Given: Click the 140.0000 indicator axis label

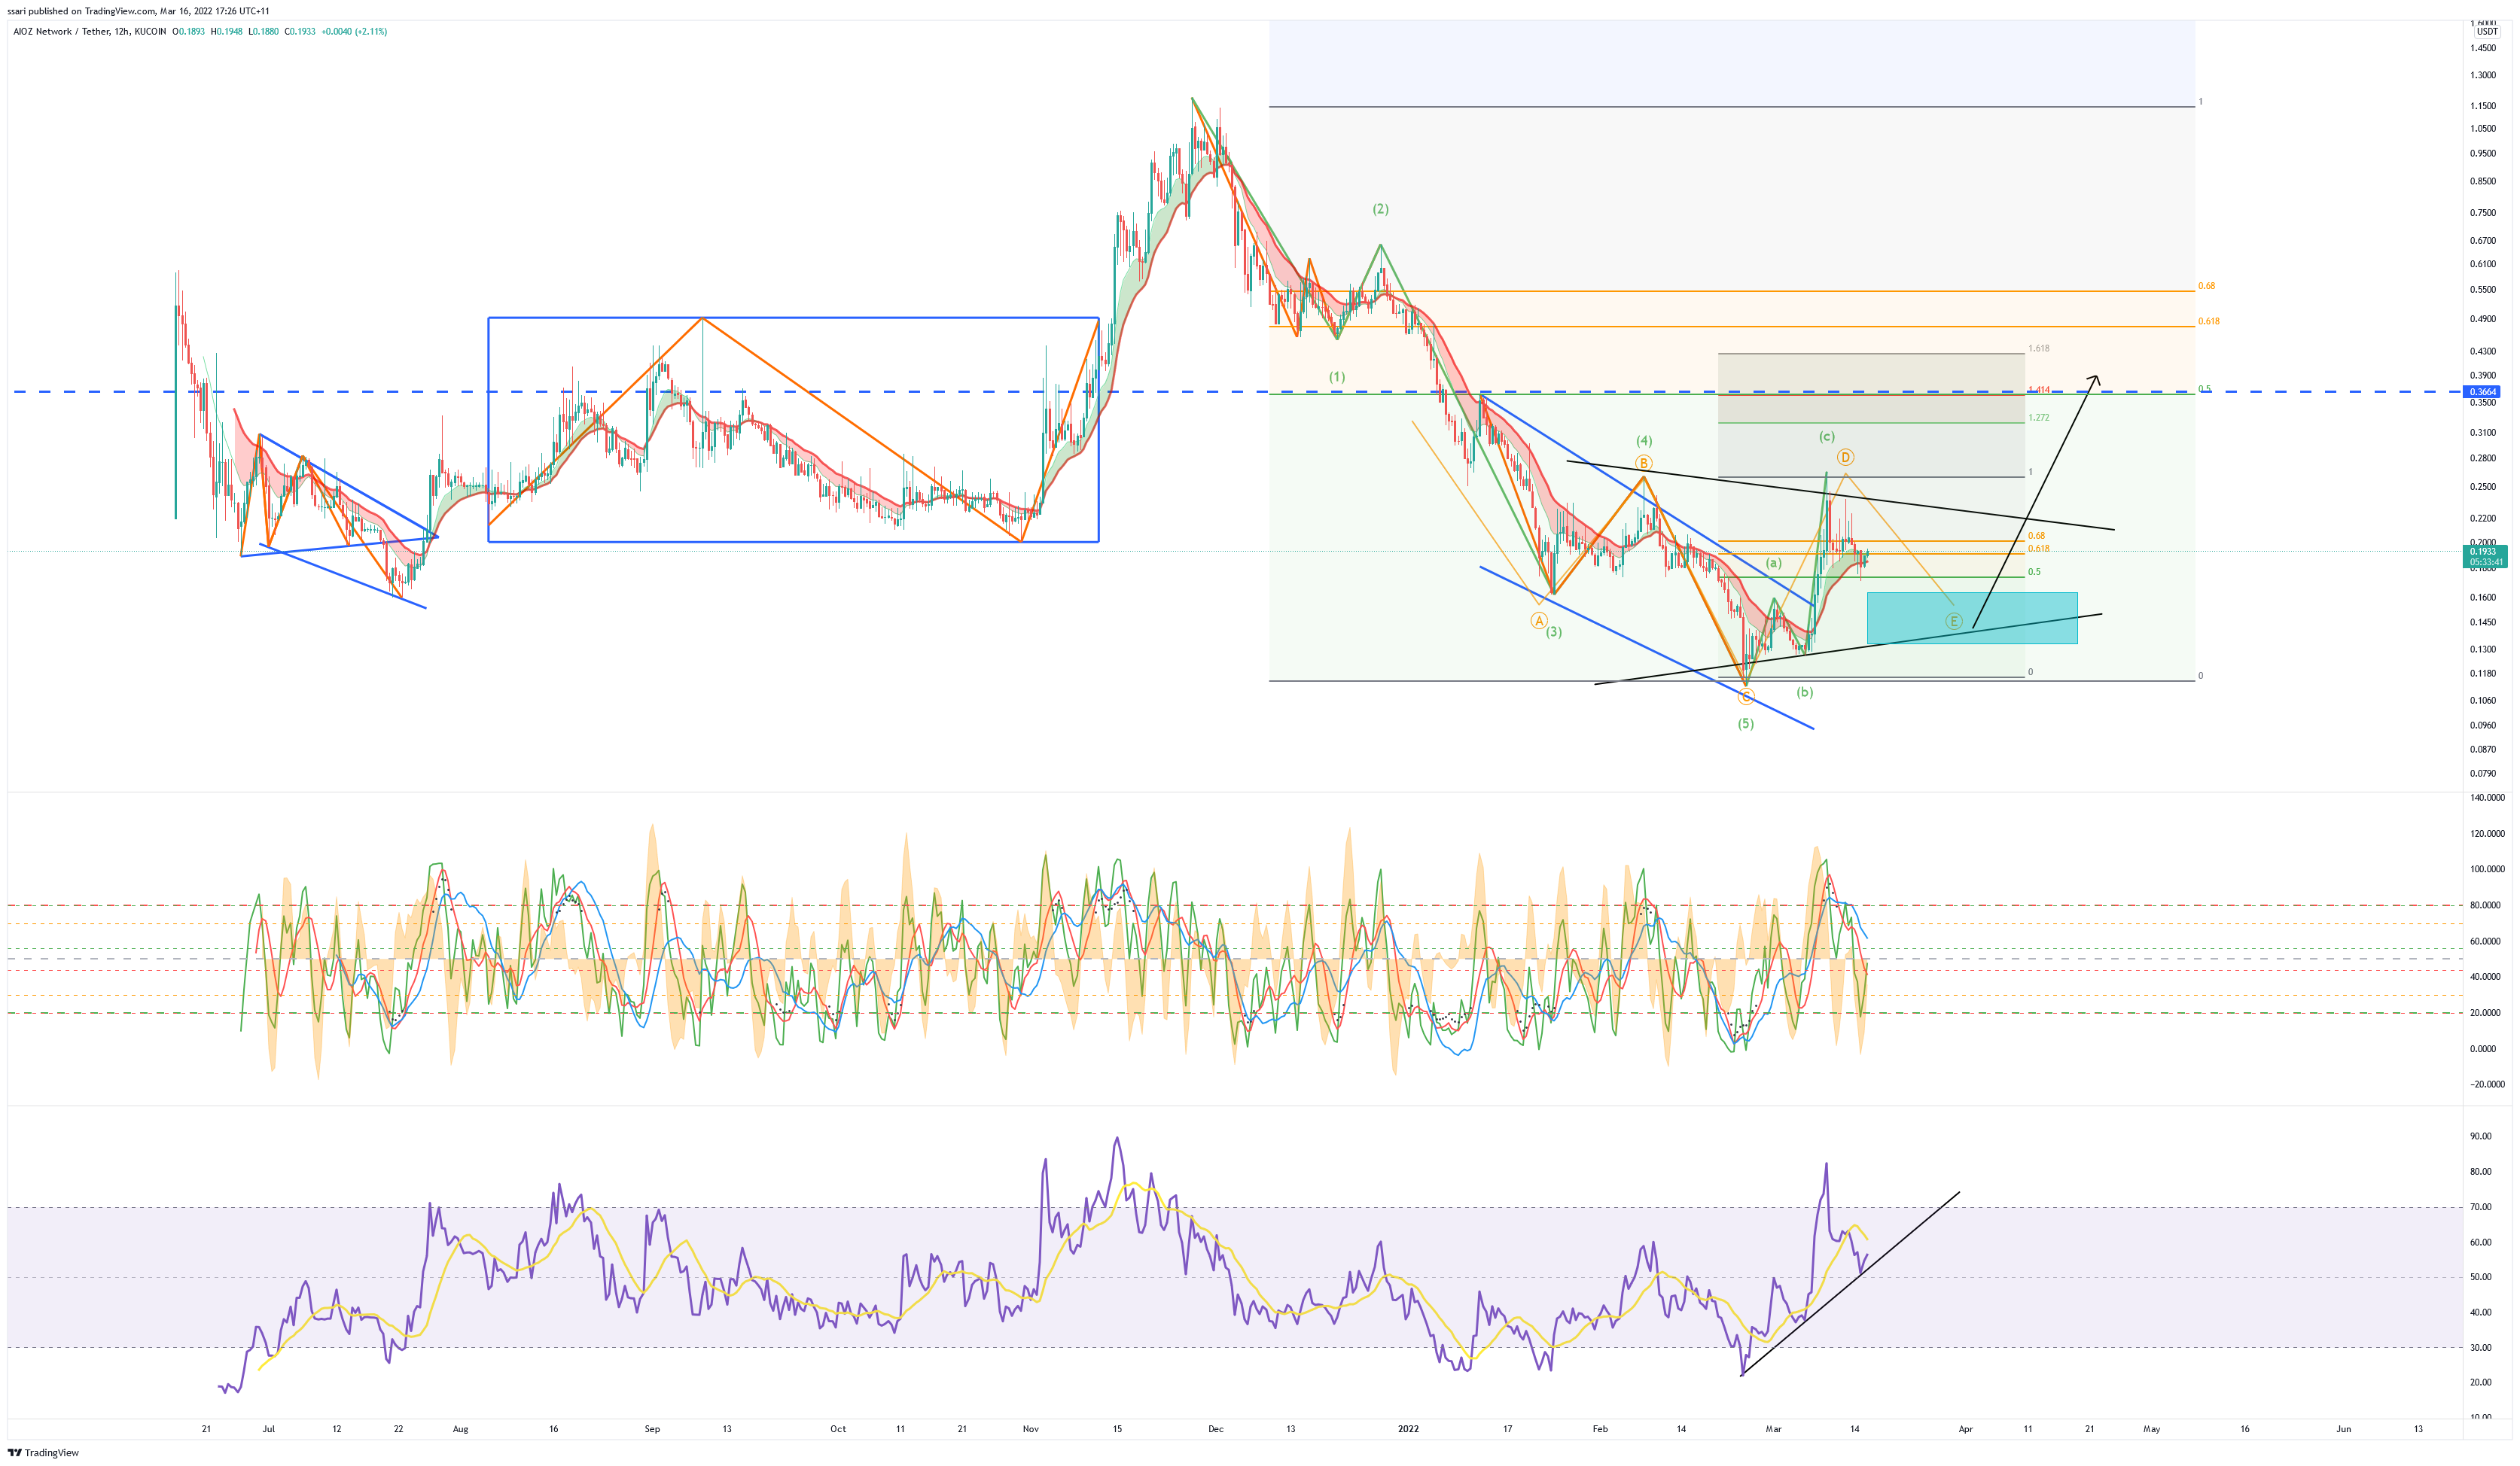Looking at the screenshot, I should pos(2487,798).
